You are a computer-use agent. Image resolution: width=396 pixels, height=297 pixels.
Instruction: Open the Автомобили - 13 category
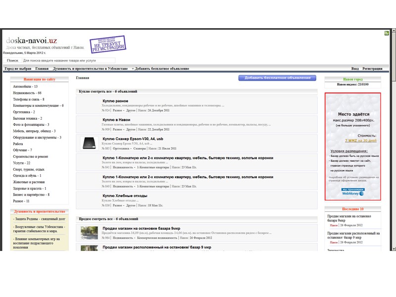pos(25,86)
